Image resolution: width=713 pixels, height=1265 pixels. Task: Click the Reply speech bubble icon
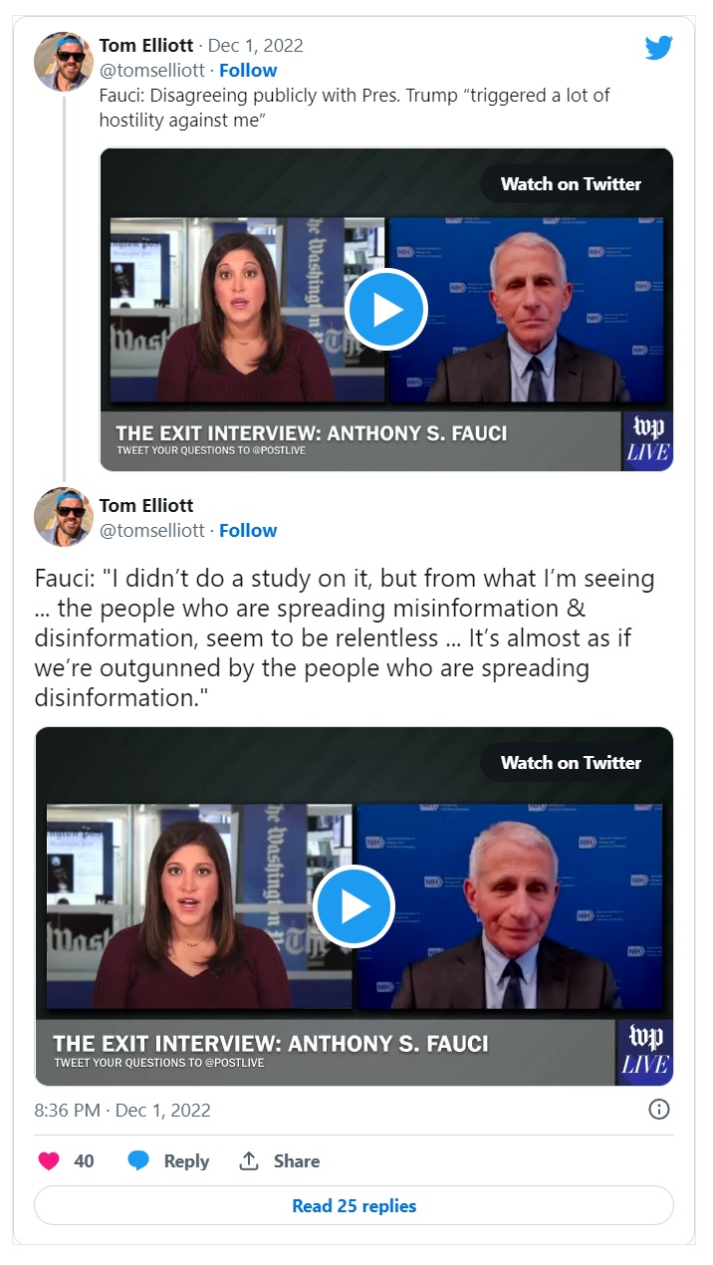pyautogui.click(x=139, y=1160)
